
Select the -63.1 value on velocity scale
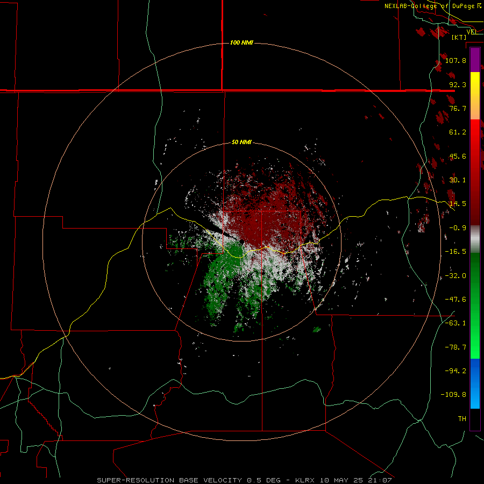(x=455, y=323)
